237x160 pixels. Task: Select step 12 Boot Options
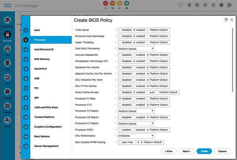tap(42, 136)
